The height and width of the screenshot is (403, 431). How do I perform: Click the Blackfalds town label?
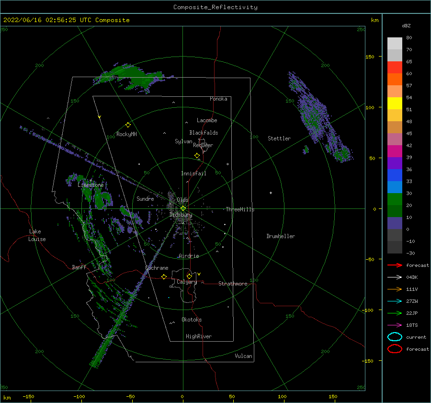pos(204,133)
